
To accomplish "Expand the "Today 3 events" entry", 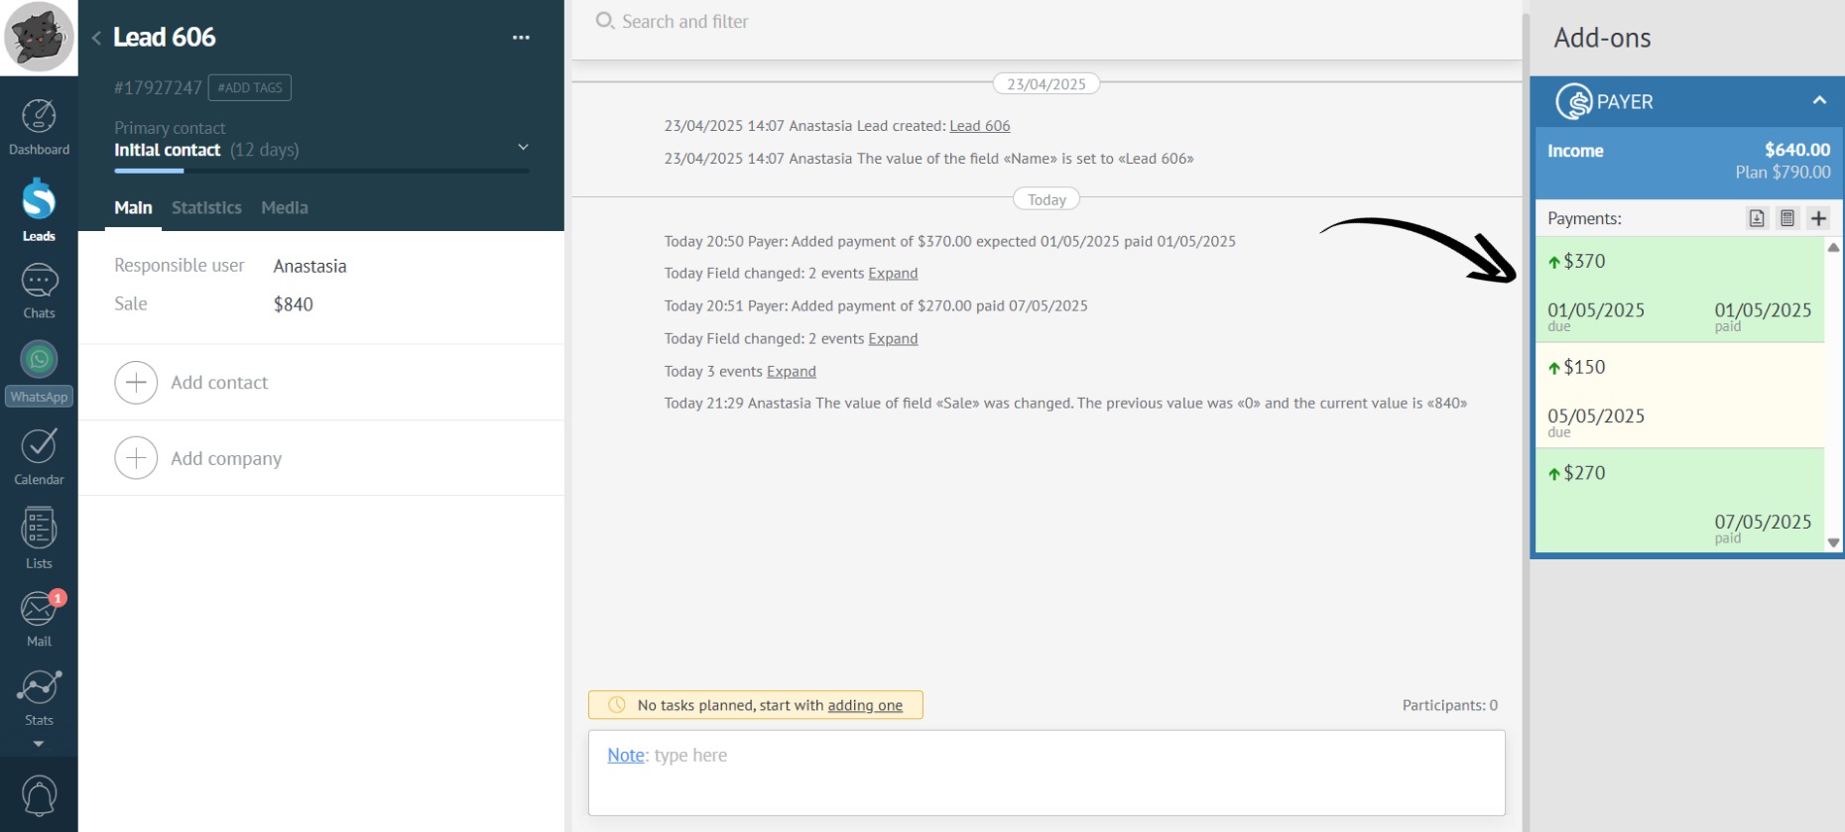I will pyautogui.click(x=791, y=371).
